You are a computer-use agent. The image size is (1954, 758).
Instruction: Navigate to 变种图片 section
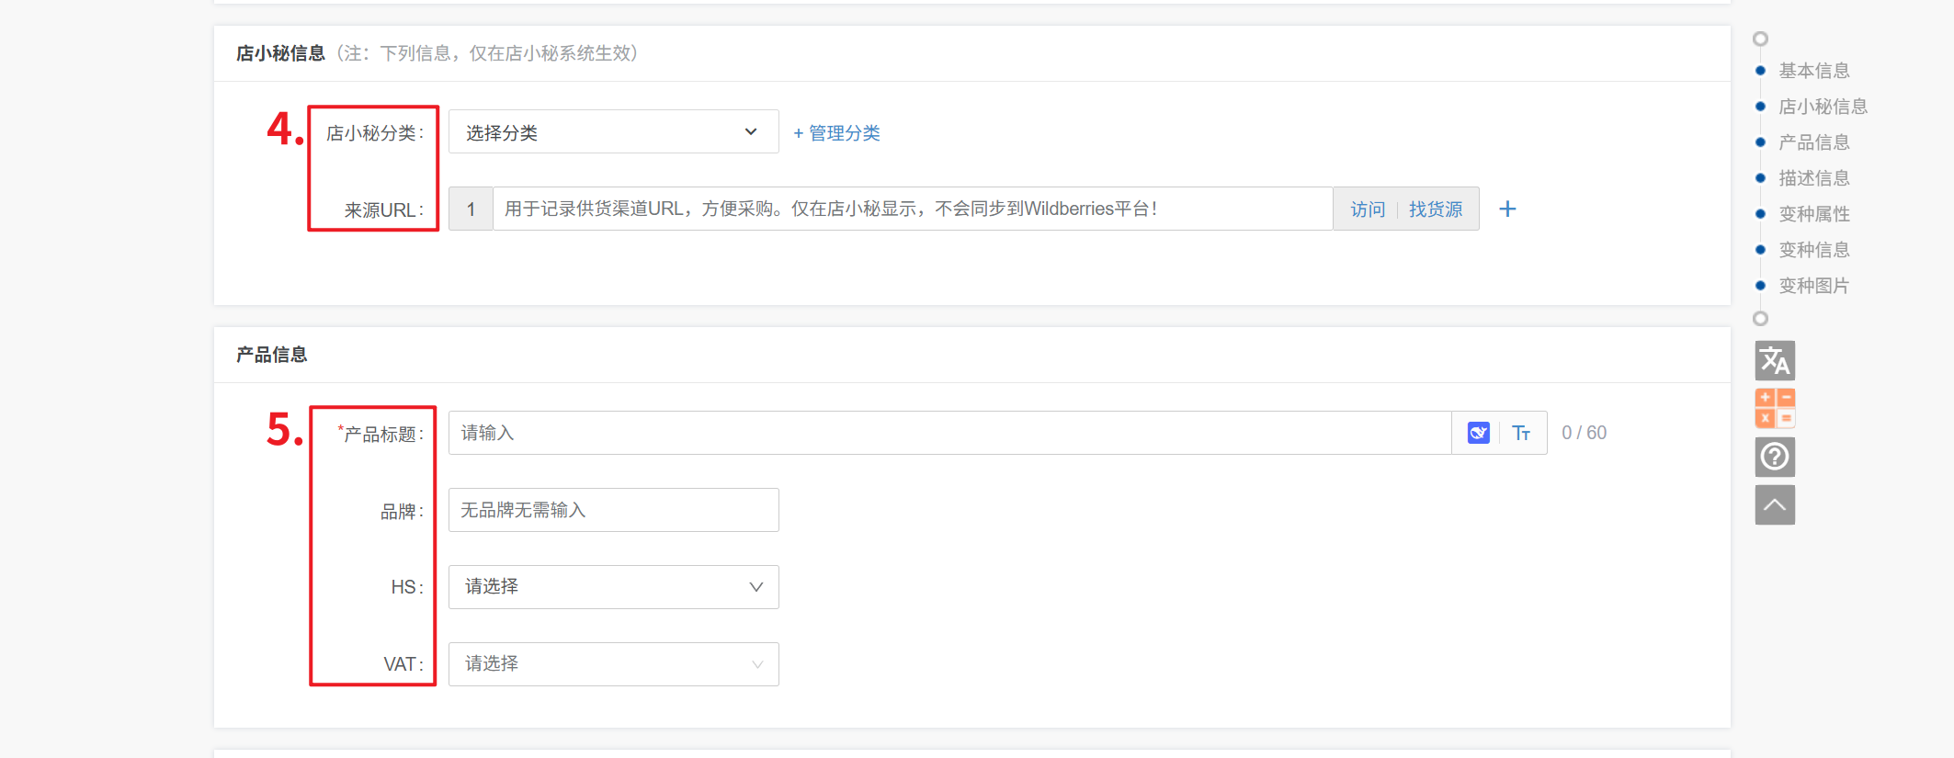[x=1813, y=286]
